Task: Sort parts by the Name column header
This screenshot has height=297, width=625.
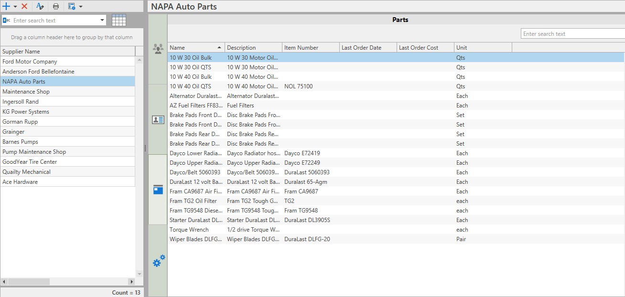Action: point(196,47)
